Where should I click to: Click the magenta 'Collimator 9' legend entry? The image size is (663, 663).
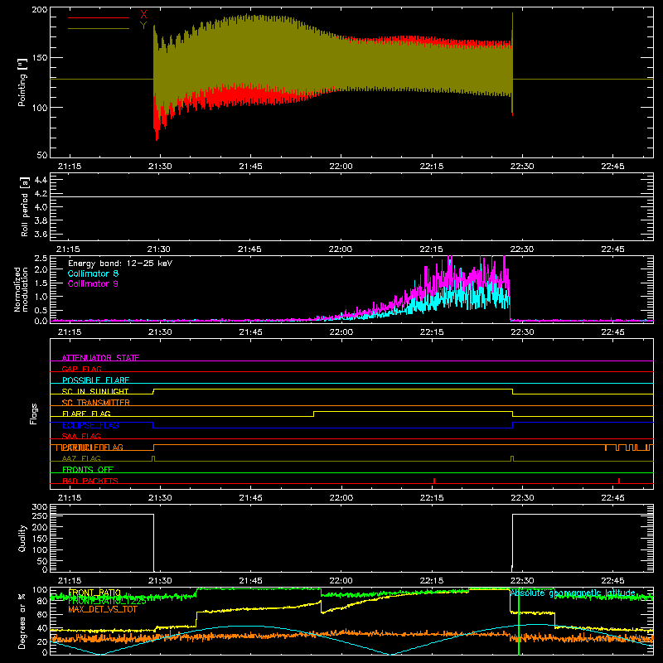coord(93,283)
